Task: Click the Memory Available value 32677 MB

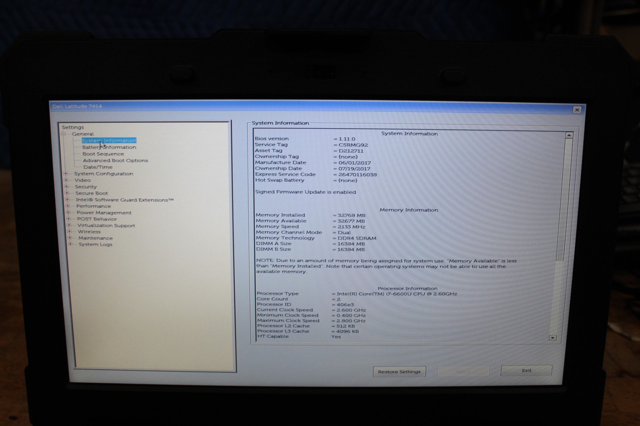Action: point(351,221)
